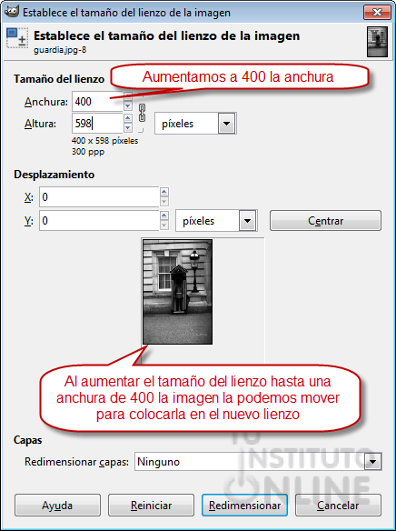Decrease X offset with its down arrow
The image size is (396, 531).
pyautogui.click(x=164, y=202)
